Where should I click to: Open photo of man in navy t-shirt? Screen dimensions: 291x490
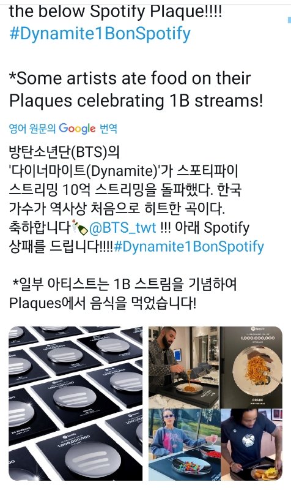(251, 445)
